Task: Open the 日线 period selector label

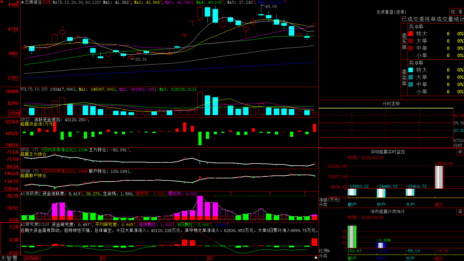Action: (47, 2)
